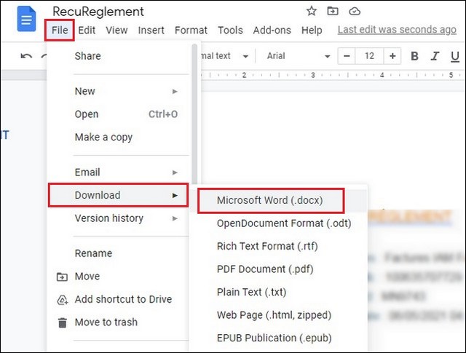Toggle Underline formatting
This screenshot has width=466, height=353.
(454, 56)
